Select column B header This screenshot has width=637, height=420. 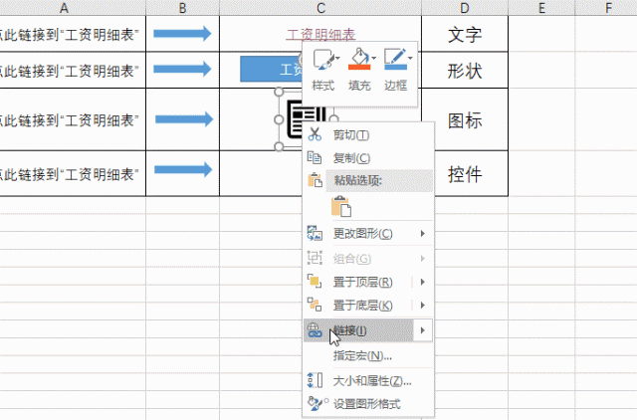(x=182, y=8)
